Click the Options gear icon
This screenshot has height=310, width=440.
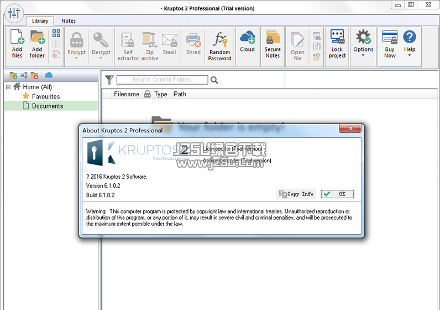tap(363, 37)
